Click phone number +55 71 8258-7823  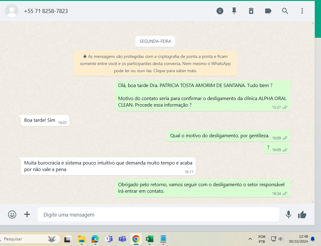pos(46,11)
